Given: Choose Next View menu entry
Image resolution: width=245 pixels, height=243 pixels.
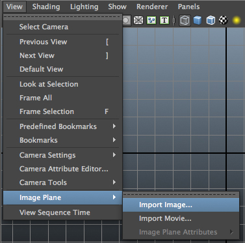Looking at the screenshot, I should (x=63, y=55).
